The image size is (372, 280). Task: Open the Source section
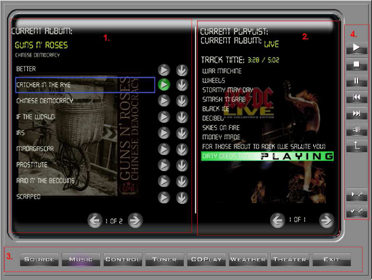pyautogui.click(x=39, y=259)
